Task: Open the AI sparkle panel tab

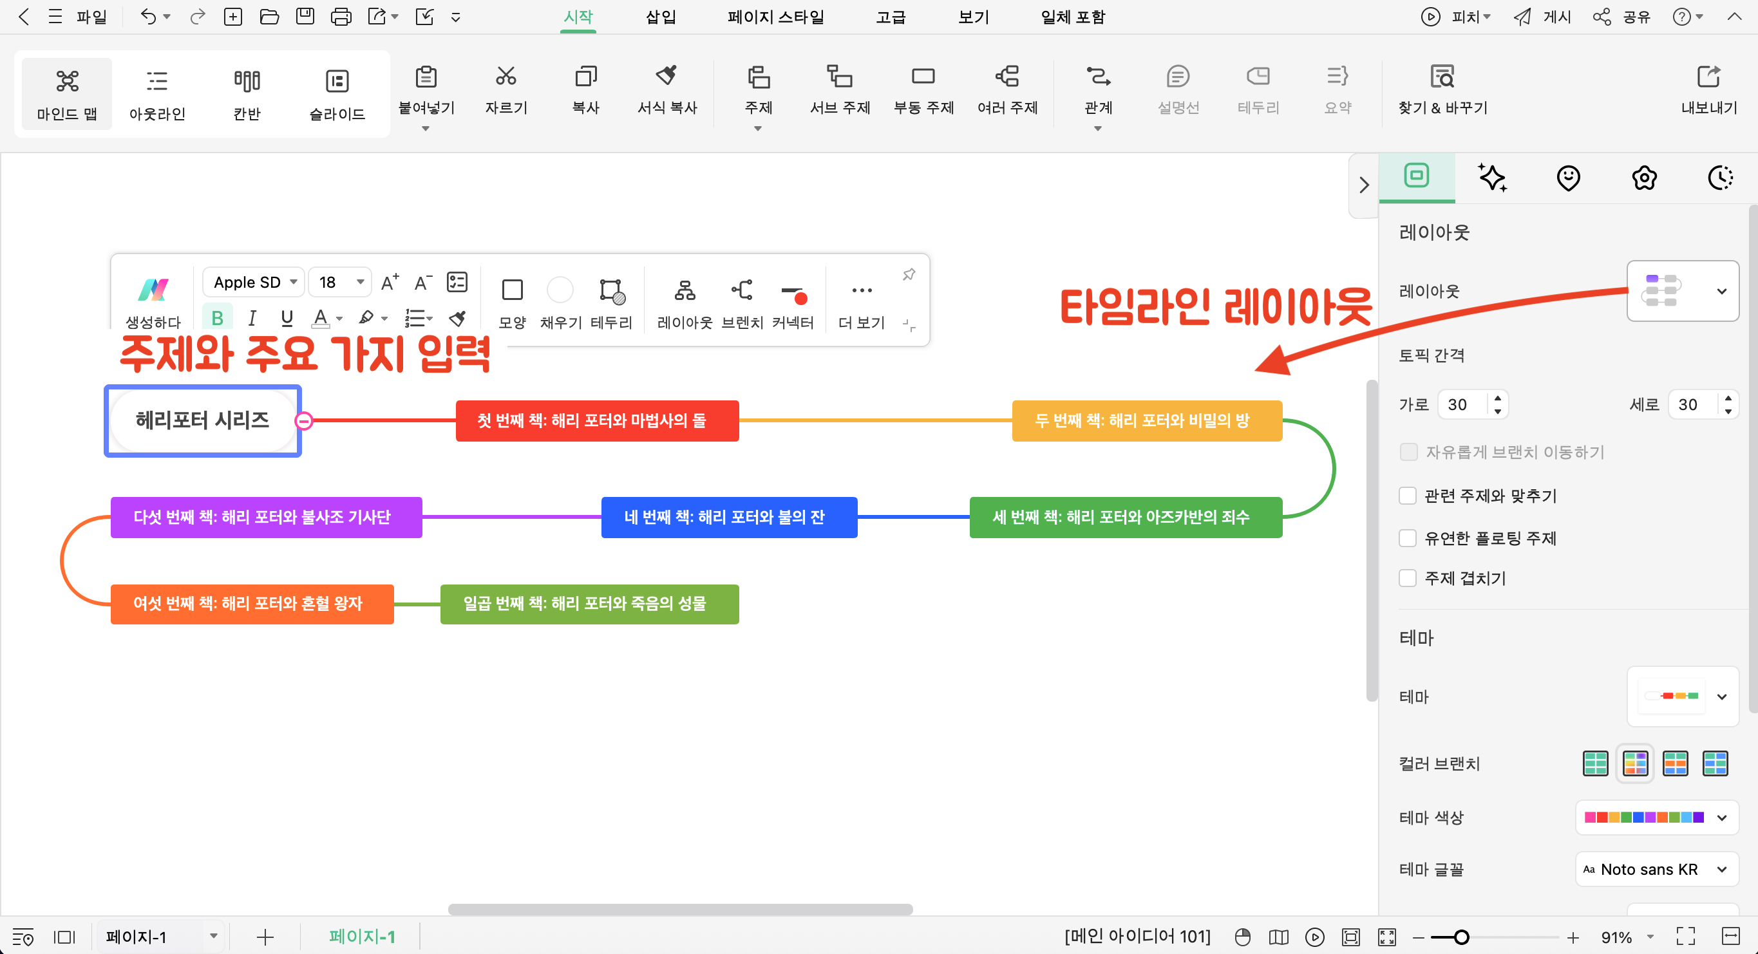Action: click(1492, 178)
